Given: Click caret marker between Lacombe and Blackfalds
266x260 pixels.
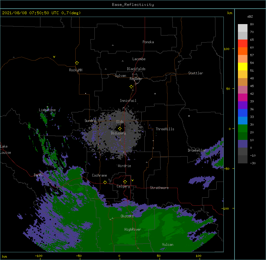Looking at the screenshot, I should click(x=123, y=61).
